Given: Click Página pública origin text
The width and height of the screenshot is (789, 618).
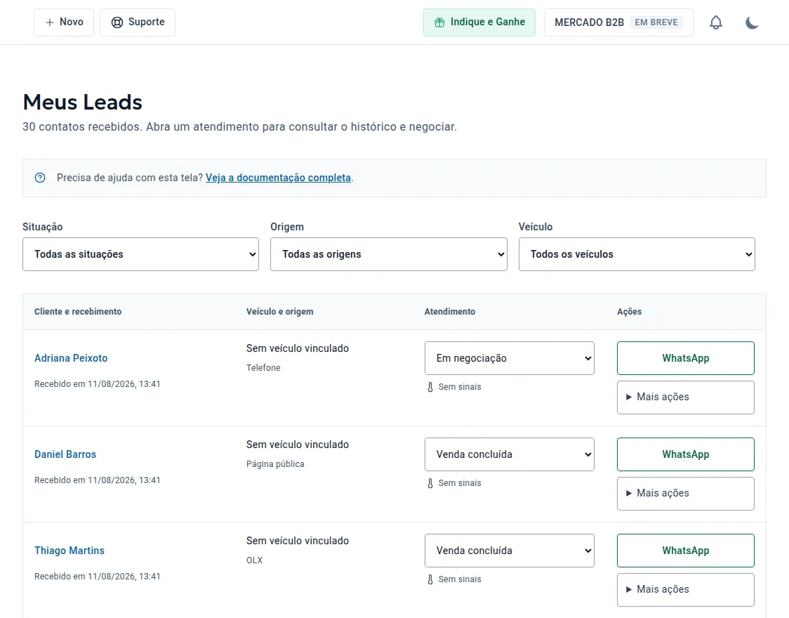Looking at the screenshot, I should tap(275, 464).
